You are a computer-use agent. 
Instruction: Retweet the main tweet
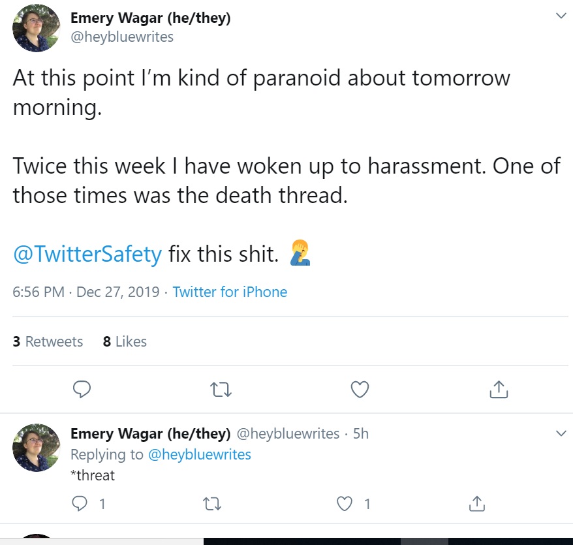(221, 390)
